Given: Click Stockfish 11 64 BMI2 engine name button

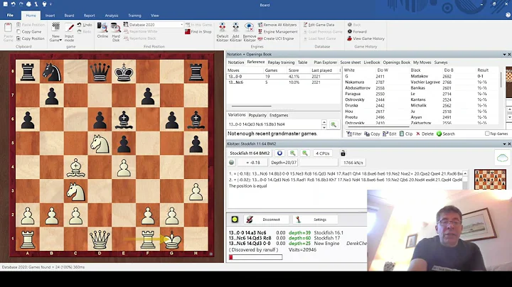Looking at the screenshot, I should (x=250, y=153).
